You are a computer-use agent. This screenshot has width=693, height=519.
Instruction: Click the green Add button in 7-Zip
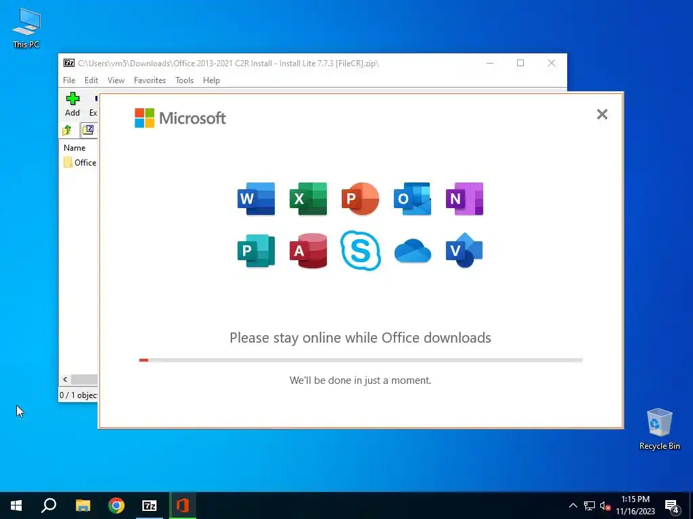coord(72,105)
